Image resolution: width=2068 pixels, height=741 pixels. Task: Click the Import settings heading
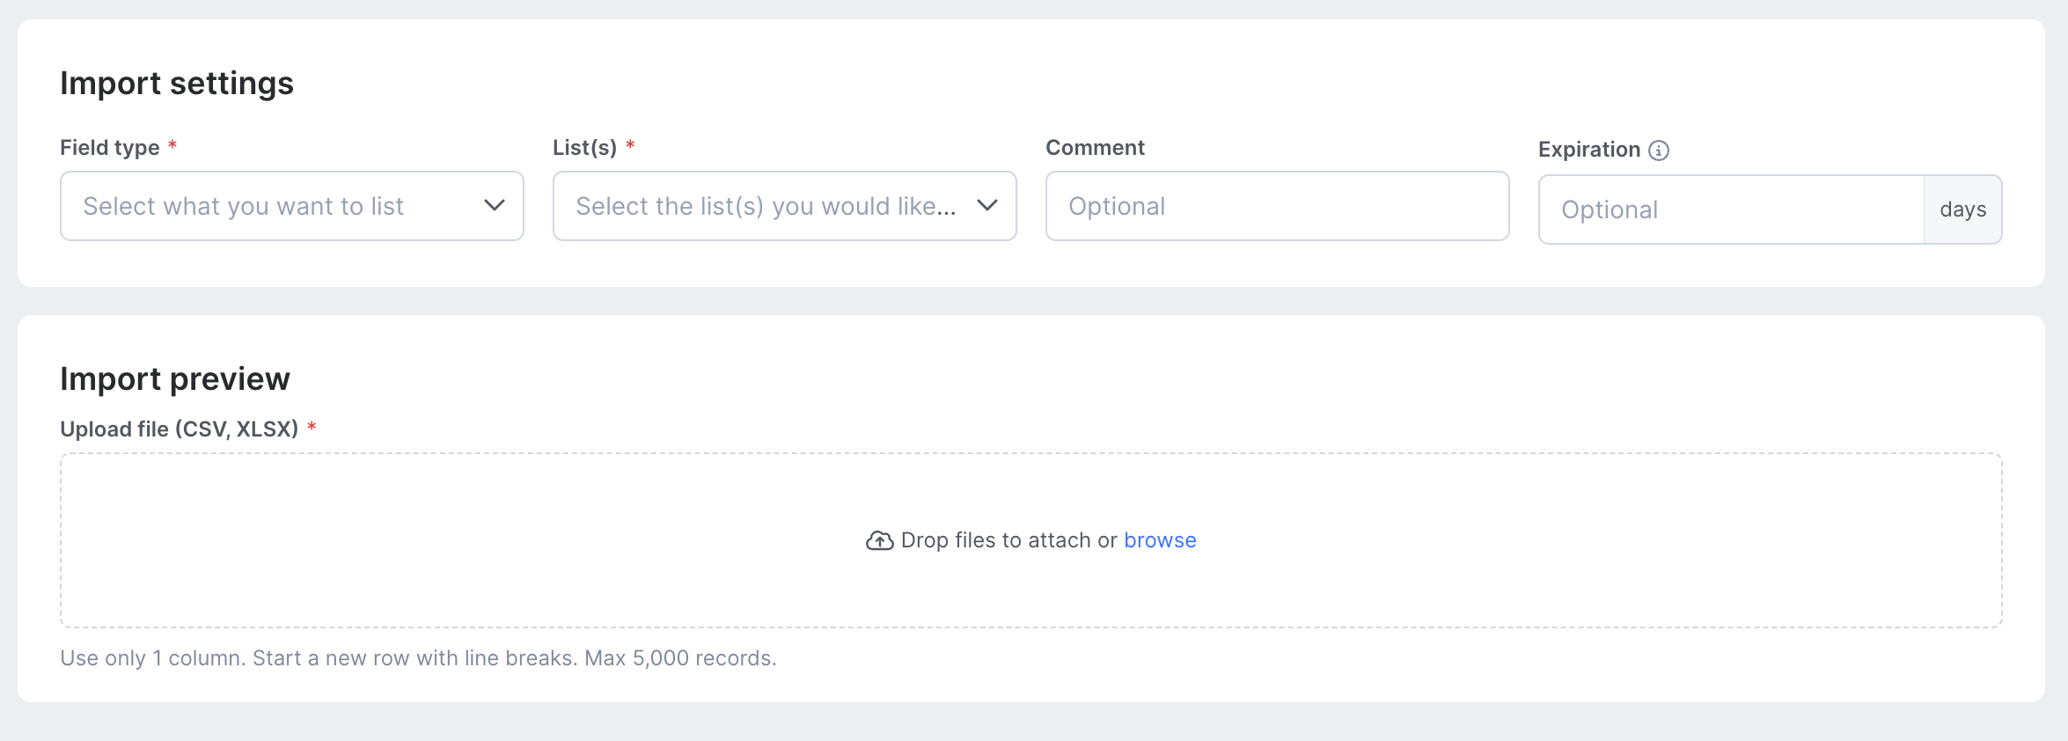pyautogui.click(x=177, y=84)
